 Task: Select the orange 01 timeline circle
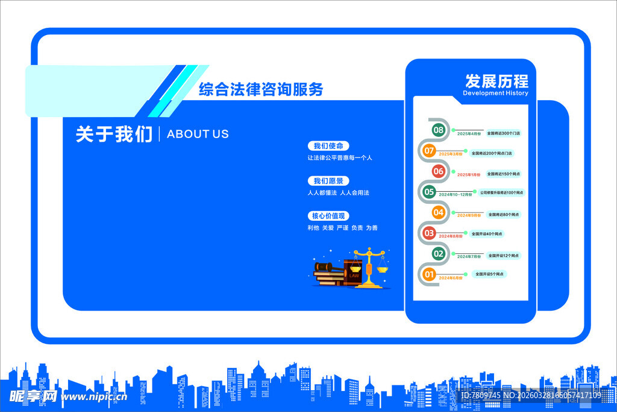point(429,274)
